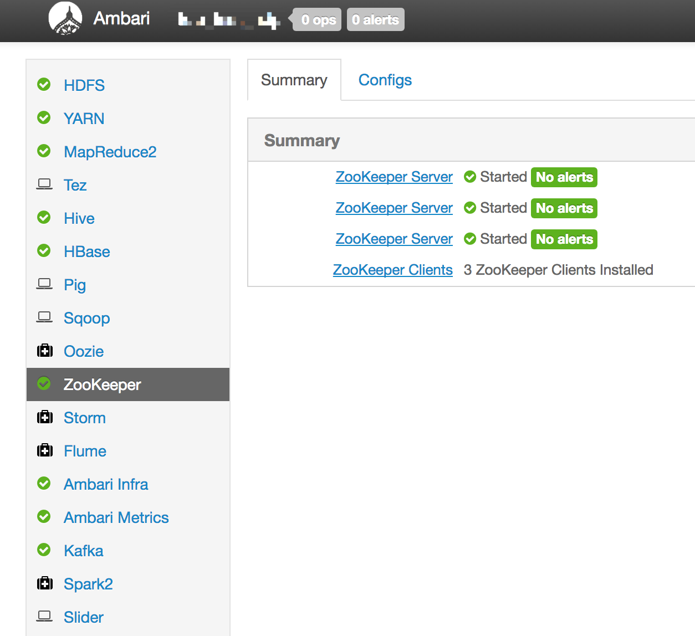Click the green check icon beside ZooKeeper
Image resolution: width=695 pixels, height=636 pixels.
pyautogui.click(x=44, y=383)
